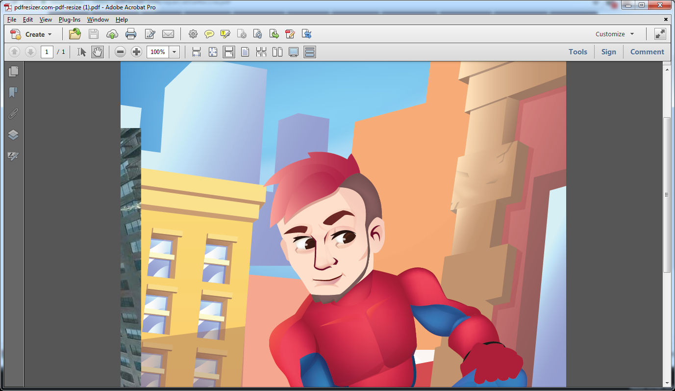Open the Plug-Ins menu
675x391 pixels.
coord(70,20)
